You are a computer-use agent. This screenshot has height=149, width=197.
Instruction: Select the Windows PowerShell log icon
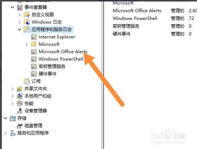pyautogui.click(x=34, y=59)
